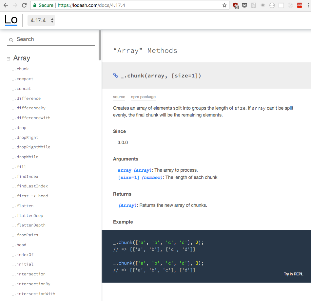
Task: Reload the page with refresh icon
Action: click(x=24, y=5)
